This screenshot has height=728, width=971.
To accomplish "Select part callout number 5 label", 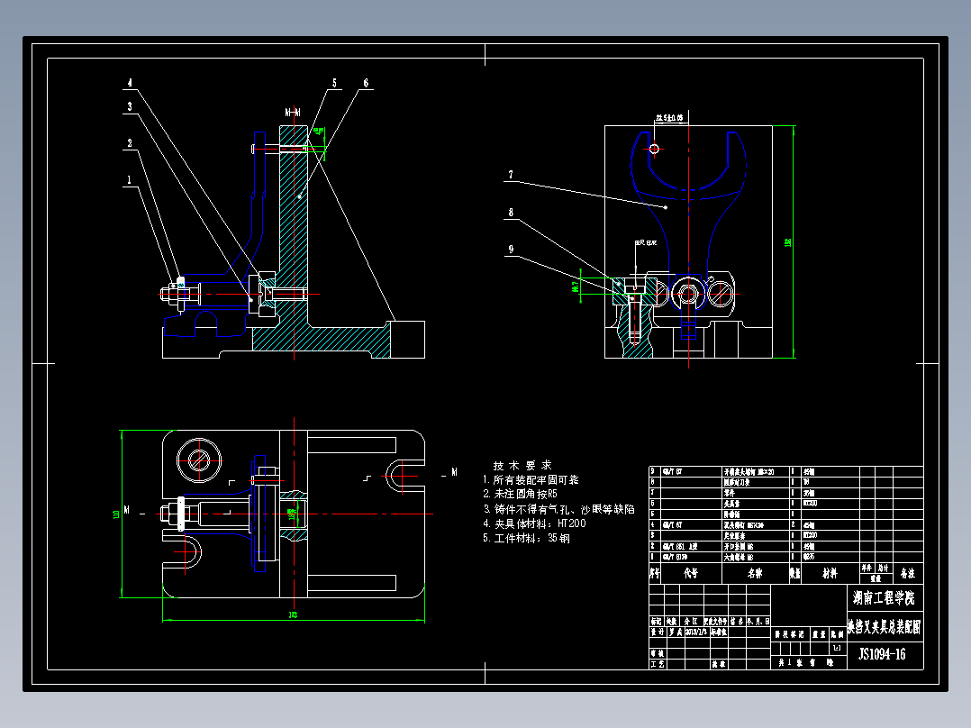I will point(334,83).
